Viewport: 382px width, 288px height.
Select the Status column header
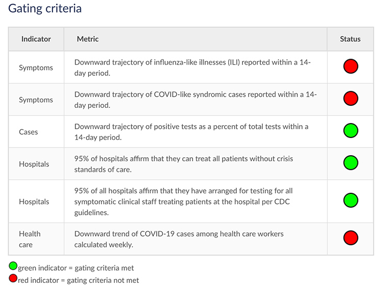(350, 39)
